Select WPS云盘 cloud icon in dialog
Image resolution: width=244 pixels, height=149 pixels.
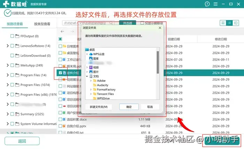(91, 54)
